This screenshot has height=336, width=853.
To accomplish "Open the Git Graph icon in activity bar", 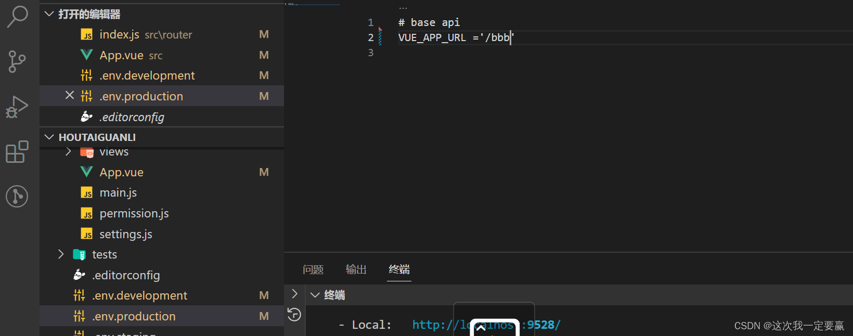I will (17, 197).
